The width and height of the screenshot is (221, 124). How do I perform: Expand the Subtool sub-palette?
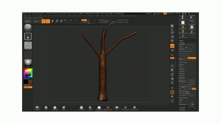pos(181,41)
